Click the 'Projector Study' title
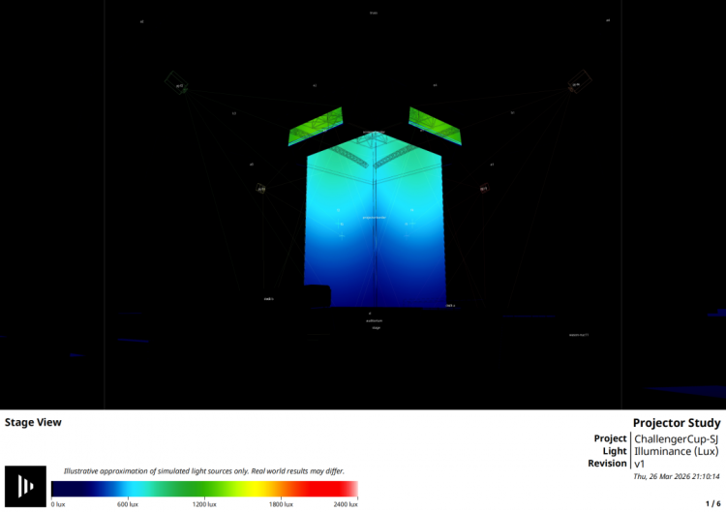The width and height of the screenshot is (726, 512). coord(677,423)
